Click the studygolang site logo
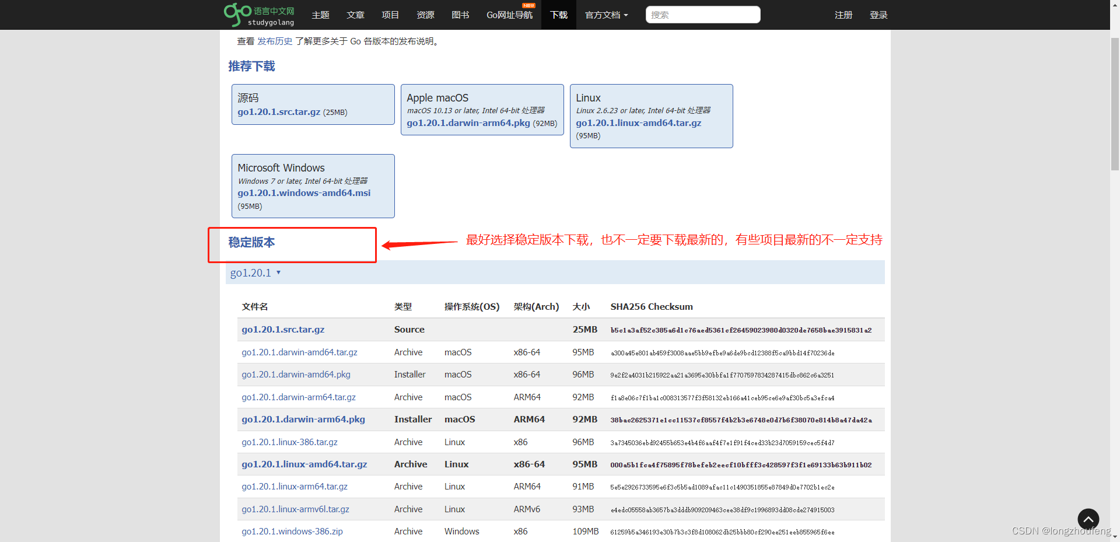This screenshot has width=1120, height=542. [259, 15]
